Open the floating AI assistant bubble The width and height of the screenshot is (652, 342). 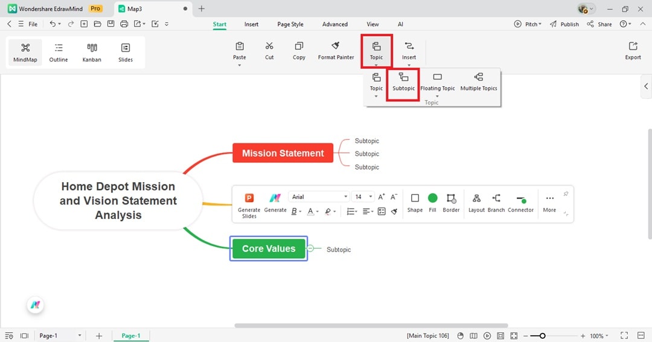(x=36, y=305)
